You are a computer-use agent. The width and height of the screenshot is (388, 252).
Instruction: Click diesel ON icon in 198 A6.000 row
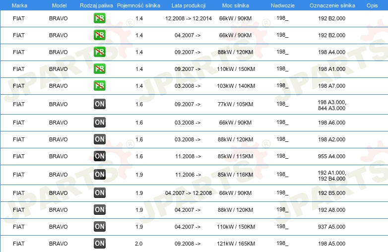click(x=99, y=122)
